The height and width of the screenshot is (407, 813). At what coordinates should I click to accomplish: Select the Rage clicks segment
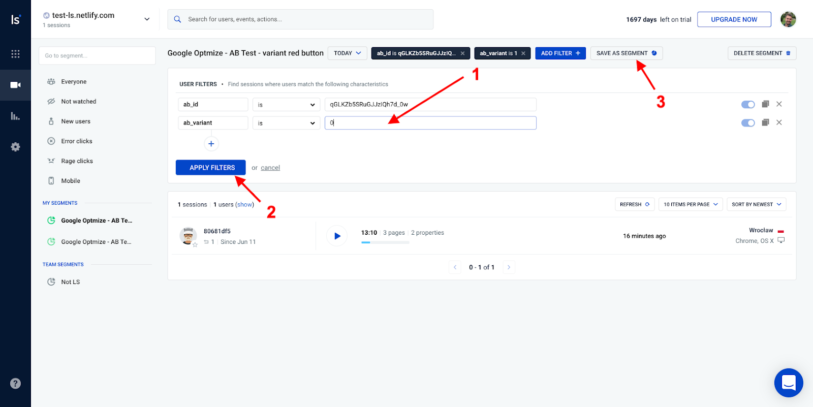[77, 161]
